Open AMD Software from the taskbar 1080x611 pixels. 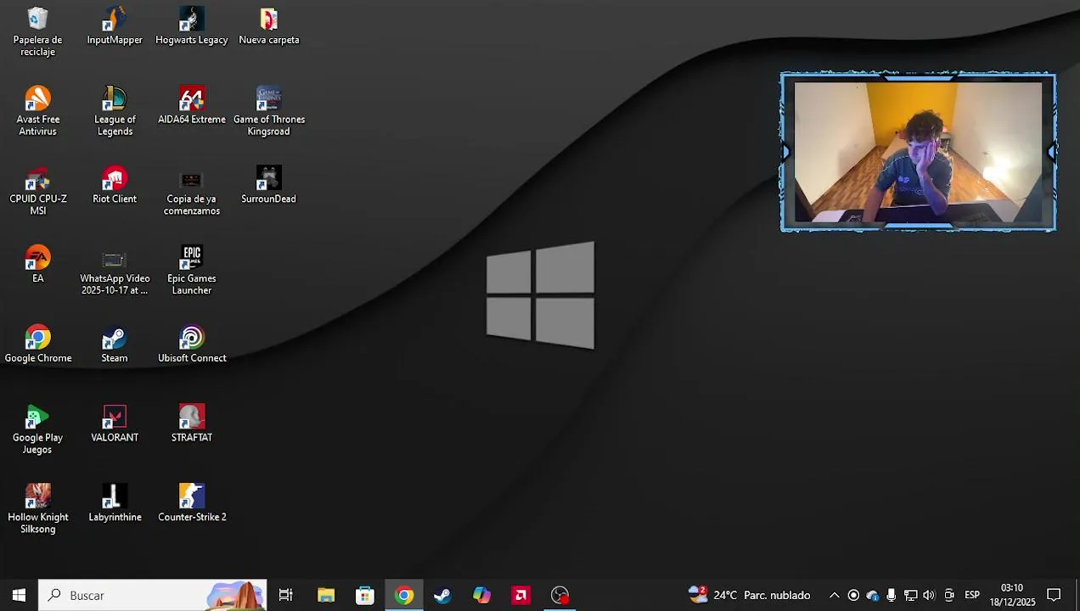pyautogui.click(x=520, y=595)
